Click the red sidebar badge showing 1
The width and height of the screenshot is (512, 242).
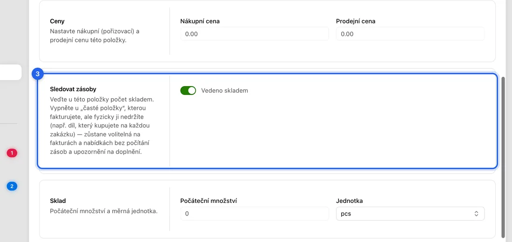pos(12,153)
